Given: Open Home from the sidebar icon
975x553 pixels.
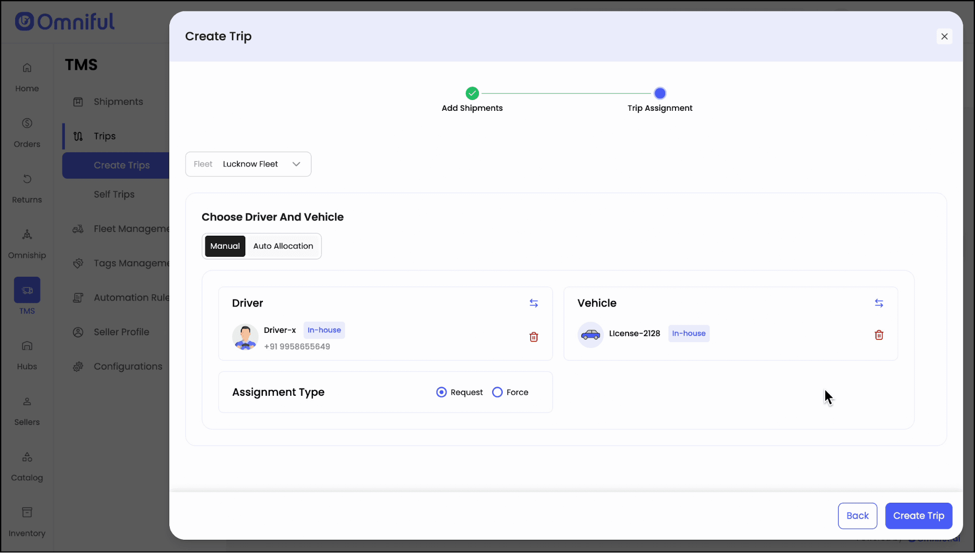Looking at the screenshot, I should coord(27,68).
